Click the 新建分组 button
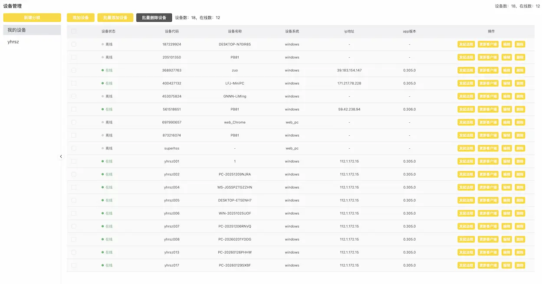Viewport: 542px width, 284px height. [x=32, y=17]
